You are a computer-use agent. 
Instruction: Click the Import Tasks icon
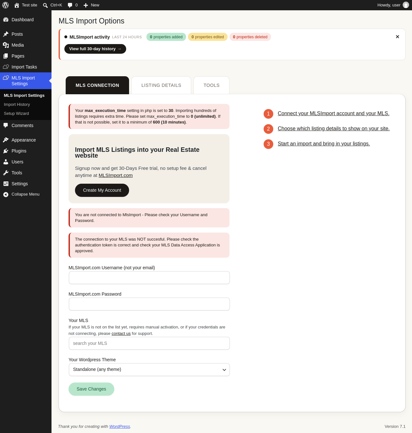(x=6, y=67)
